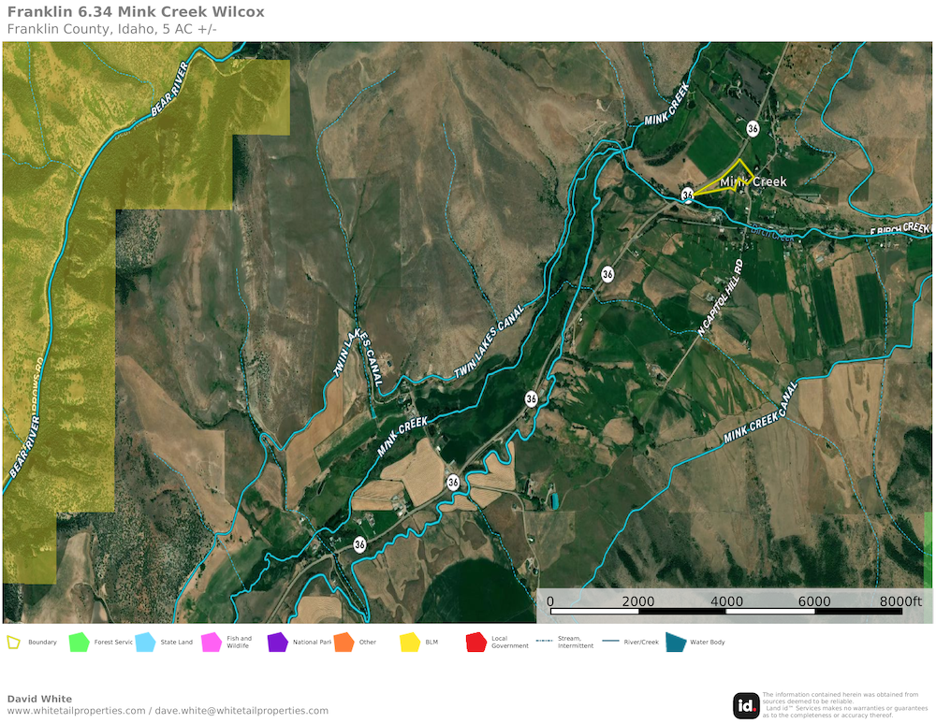Image resolution: width=936 pixels, height=723 pixels.
Task: Click the Highway 36 shield at bottom of map
Action: coord(359,544)
